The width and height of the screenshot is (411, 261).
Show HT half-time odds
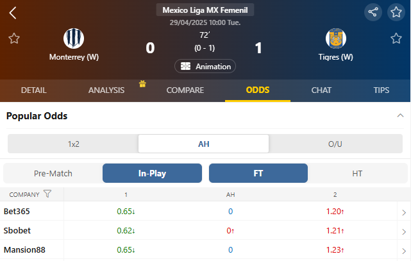point(357,173)
